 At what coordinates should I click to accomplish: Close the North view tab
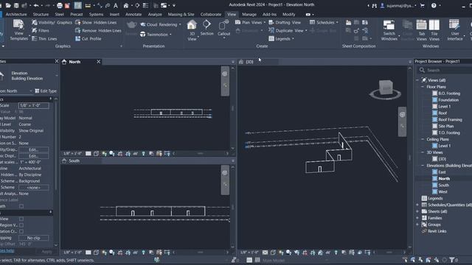coord(98,62)
